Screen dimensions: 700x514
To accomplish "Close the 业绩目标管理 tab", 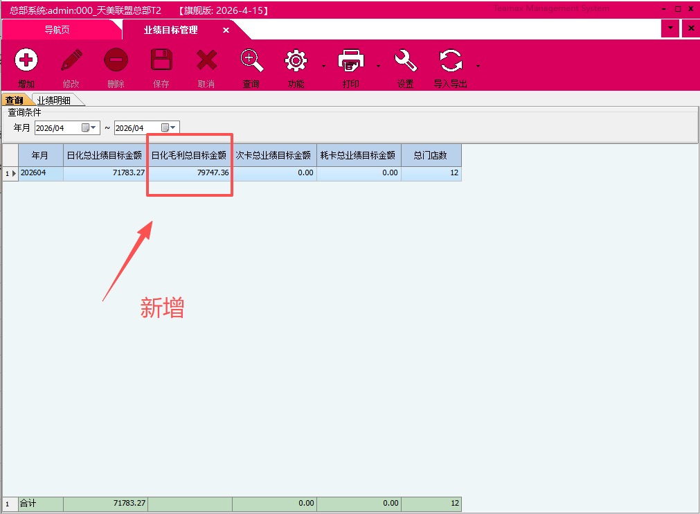I will (226, 30).
